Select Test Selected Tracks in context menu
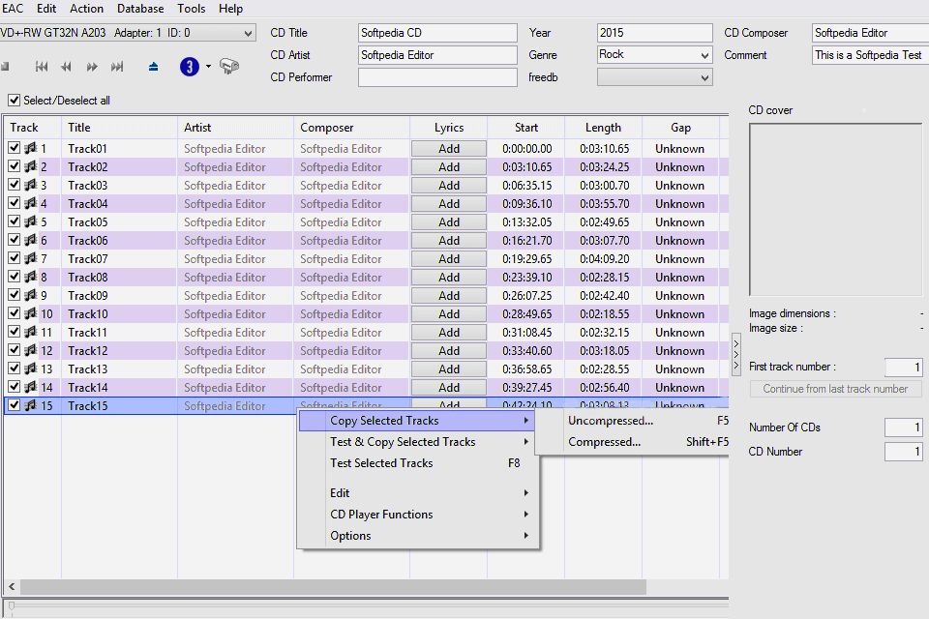This screenshot has width=929, height=619. click(381, 463)
